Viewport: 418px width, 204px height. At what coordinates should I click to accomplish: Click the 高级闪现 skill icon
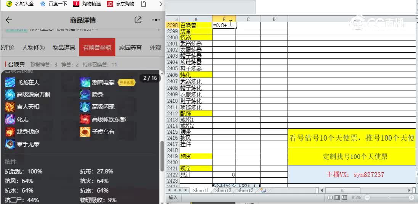pos(85,107)
